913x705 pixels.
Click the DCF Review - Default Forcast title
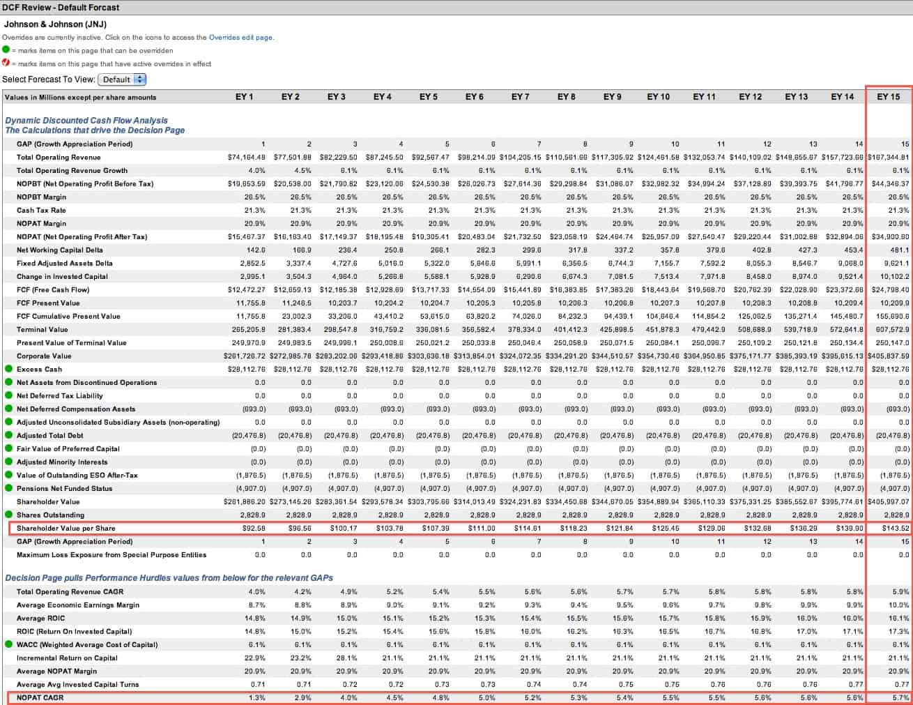click(x=61, y=8)
